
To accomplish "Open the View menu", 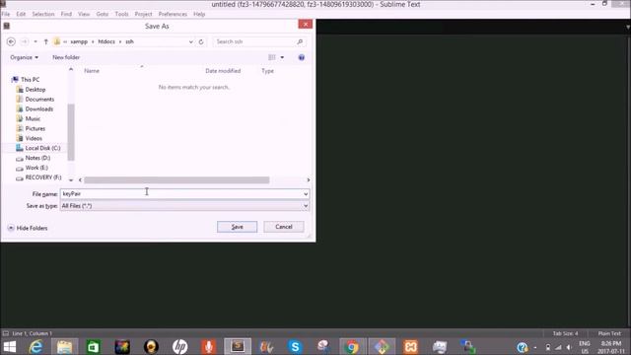I will (x=84, y=14).
